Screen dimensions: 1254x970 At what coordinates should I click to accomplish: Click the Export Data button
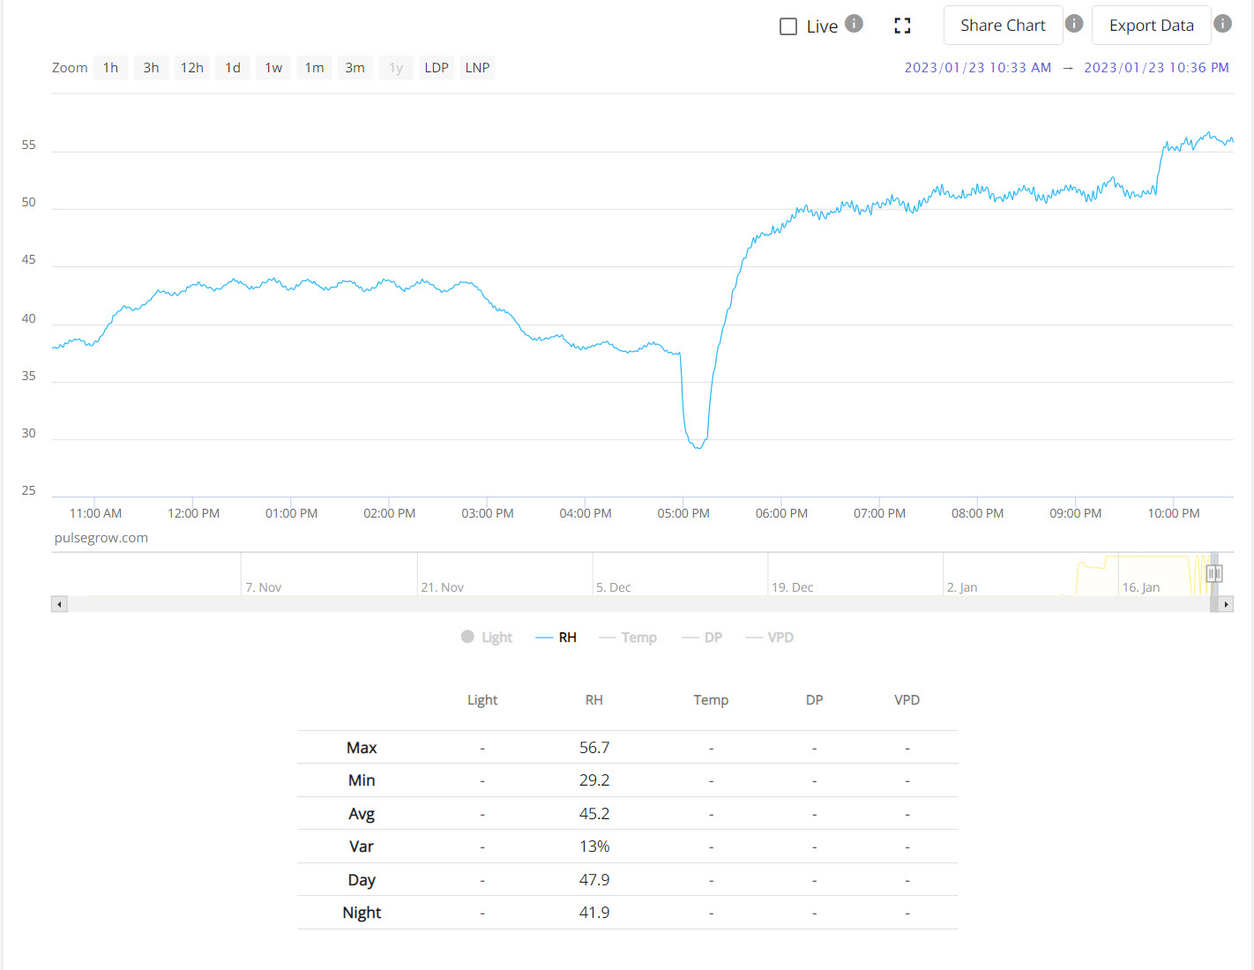tap(1151, 26)
